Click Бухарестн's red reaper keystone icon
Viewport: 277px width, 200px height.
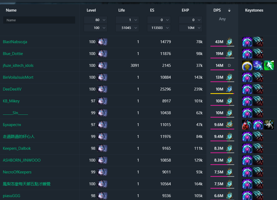click(x=247, y=125)
